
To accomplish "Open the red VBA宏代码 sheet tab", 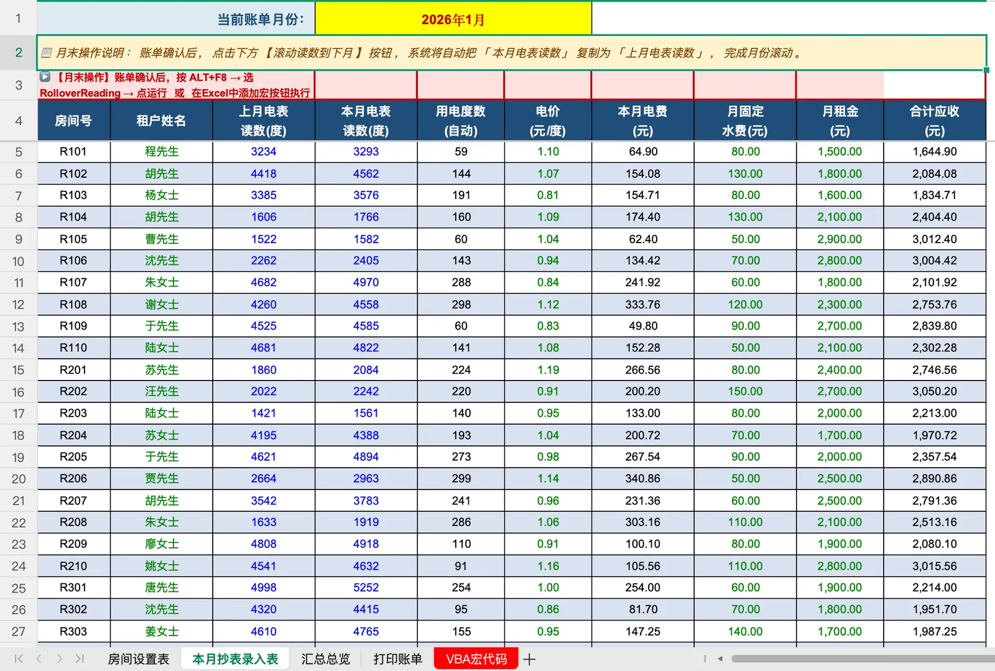I will [x=476, y=659].
